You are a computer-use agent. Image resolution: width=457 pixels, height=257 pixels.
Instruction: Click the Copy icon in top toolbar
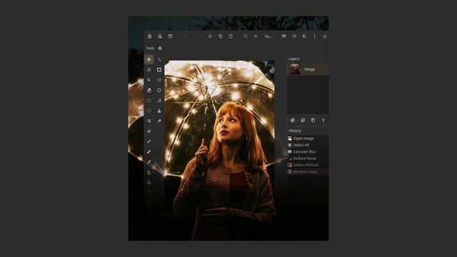click(x=221, y=36)
